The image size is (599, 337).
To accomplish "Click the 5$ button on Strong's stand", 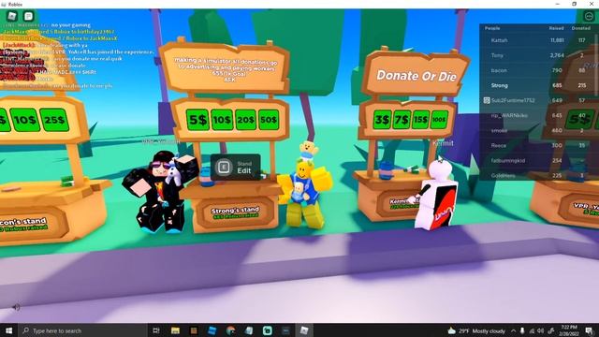I will coord(197,120).
